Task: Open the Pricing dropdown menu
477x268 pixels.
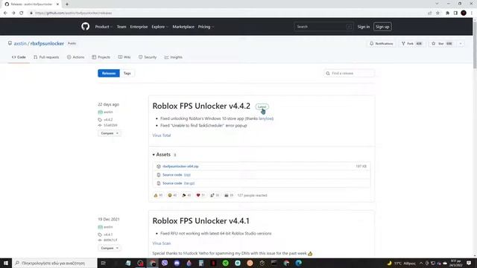Action: [x=206, y=27]
